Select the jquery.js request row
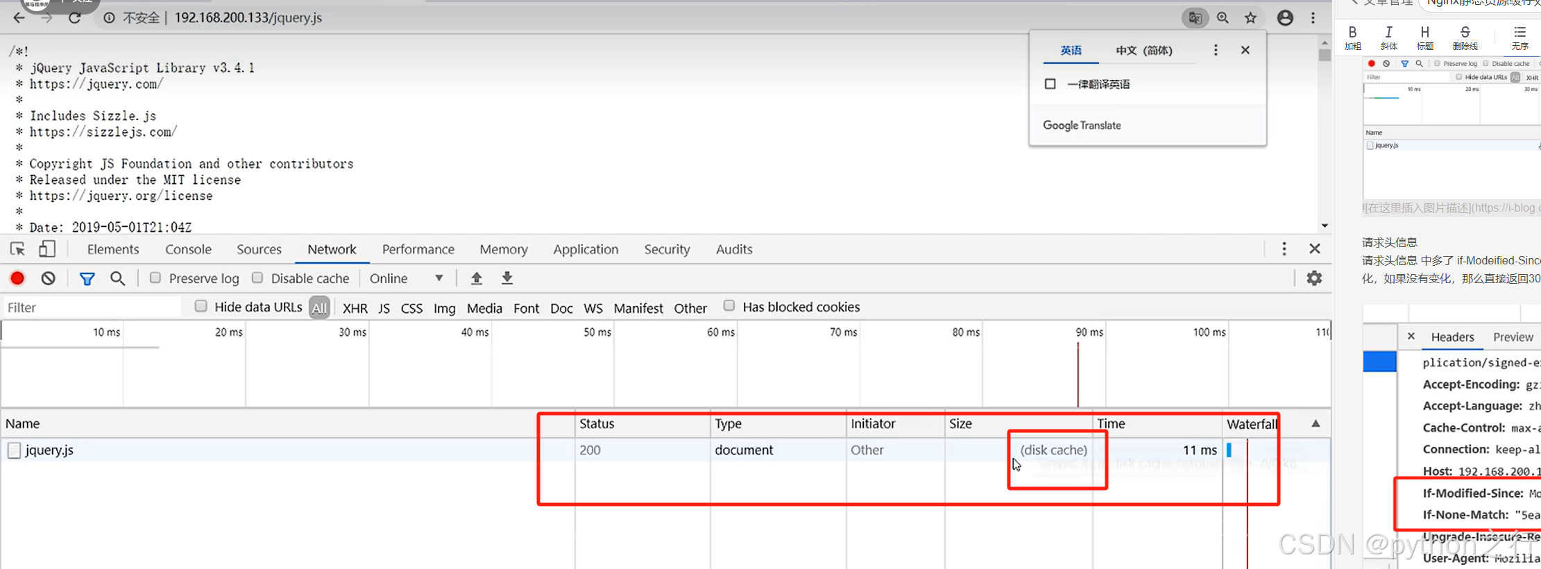This screenshot has height=569, width=1541. click(x=666, y=450)
